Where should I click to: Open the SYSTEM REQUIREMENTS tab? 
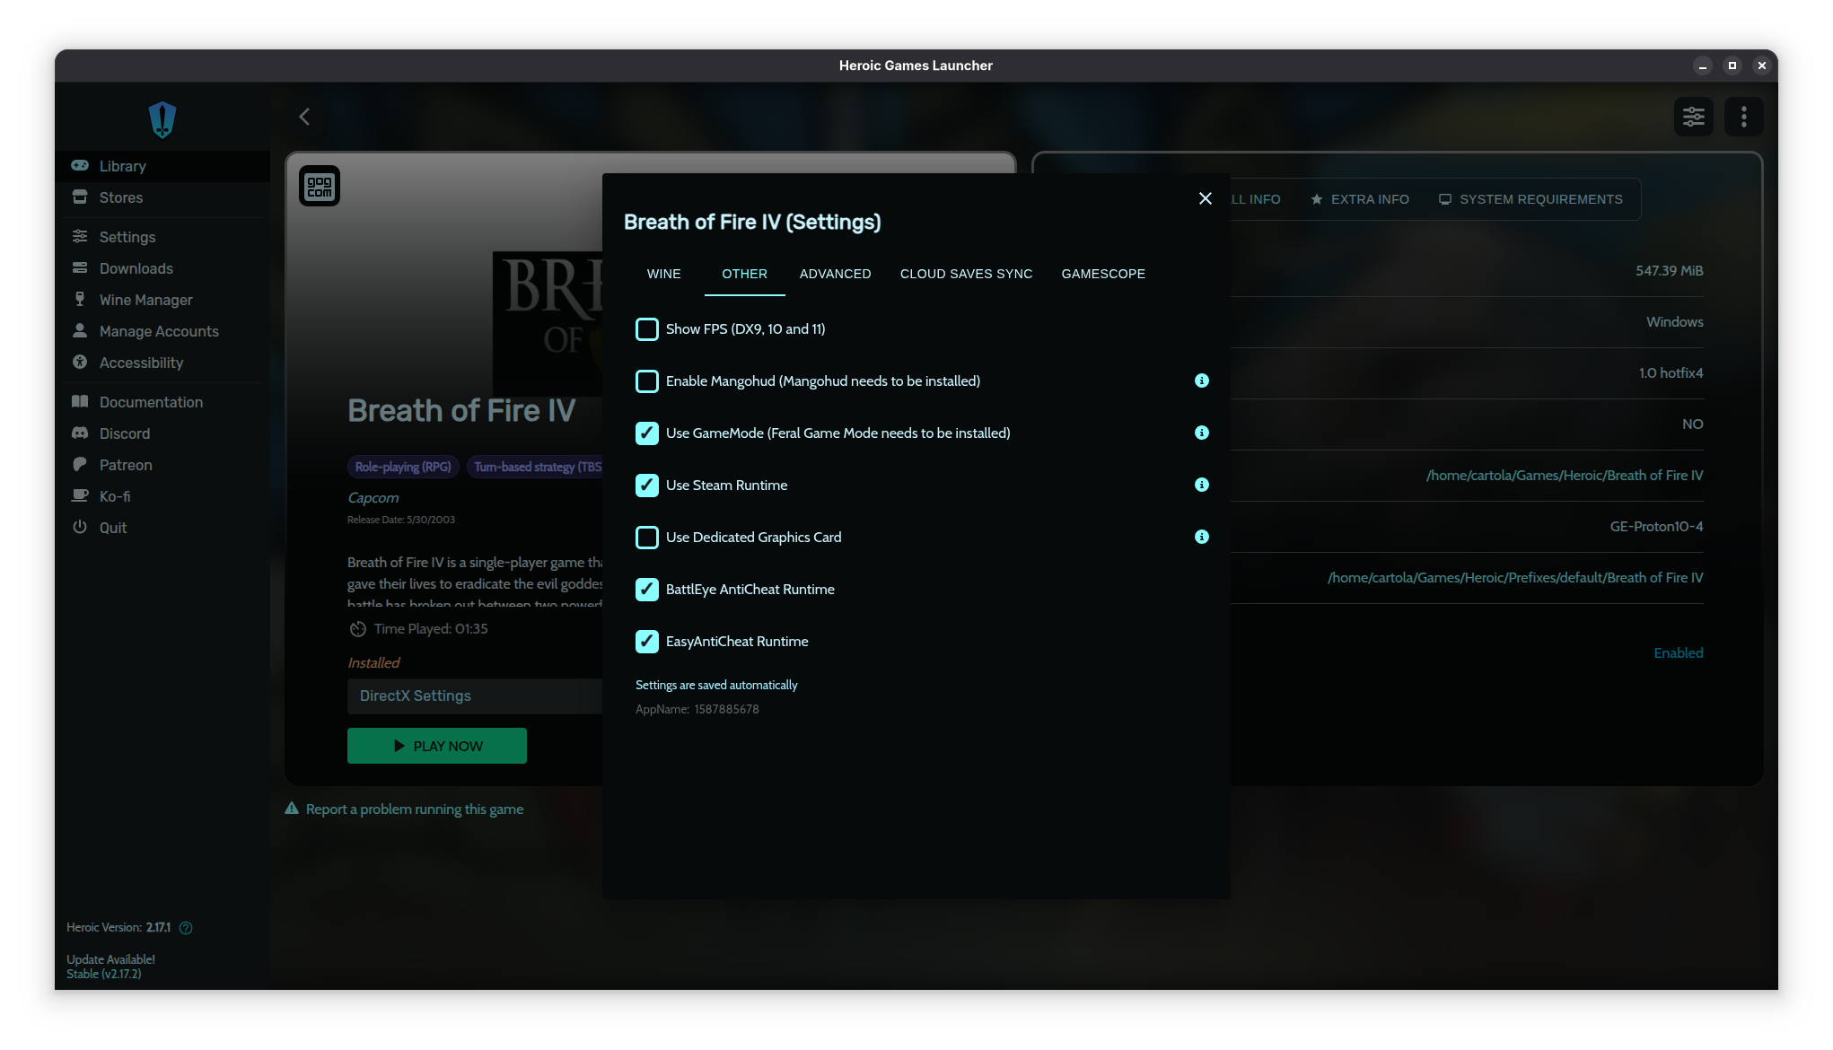point(1531,199)
